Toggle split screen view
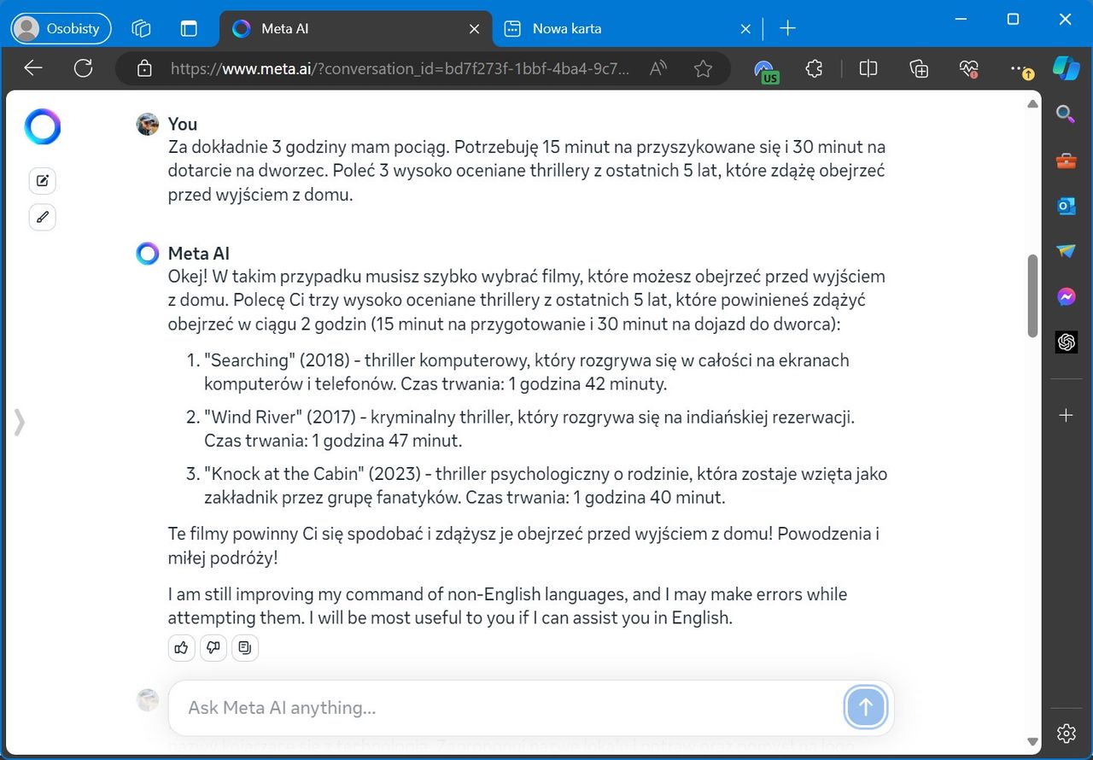The width and height of the screenshot is (1093, 760). pyautogui.click(x=868, y=68)
